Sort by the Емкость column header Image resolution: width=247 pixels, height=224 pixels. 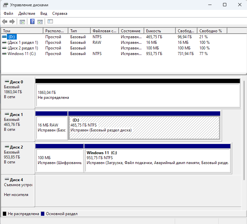[x=160, y=31]
